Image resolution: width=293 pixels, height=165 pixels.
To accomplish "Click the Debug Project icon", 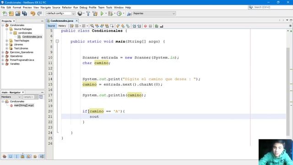I will [x=110, y=13].
